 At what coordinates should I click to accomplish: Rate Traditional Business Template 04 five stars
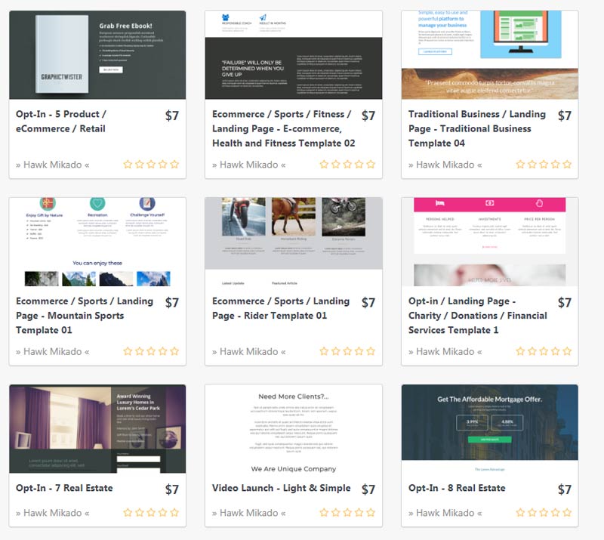(567, 165)
